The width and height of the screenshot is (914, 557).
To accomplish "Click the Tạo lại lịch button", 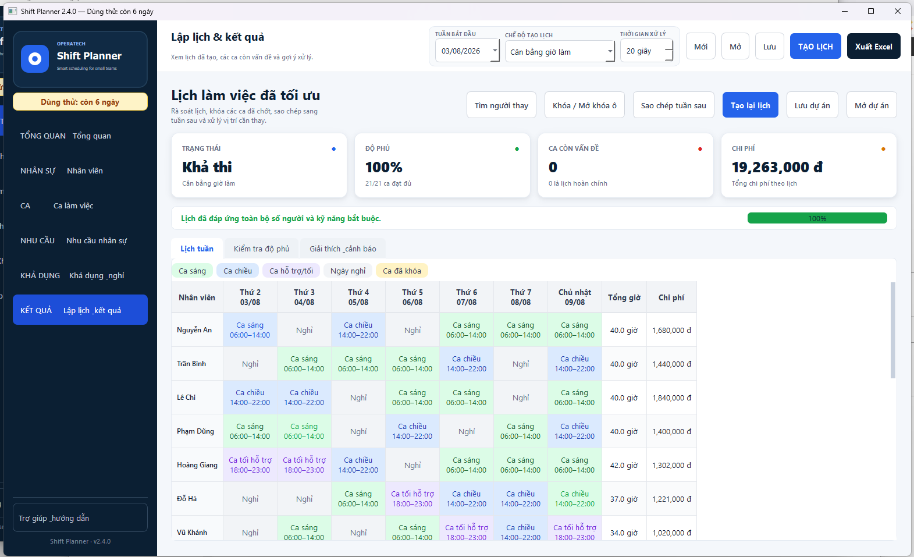I will 750,105.
